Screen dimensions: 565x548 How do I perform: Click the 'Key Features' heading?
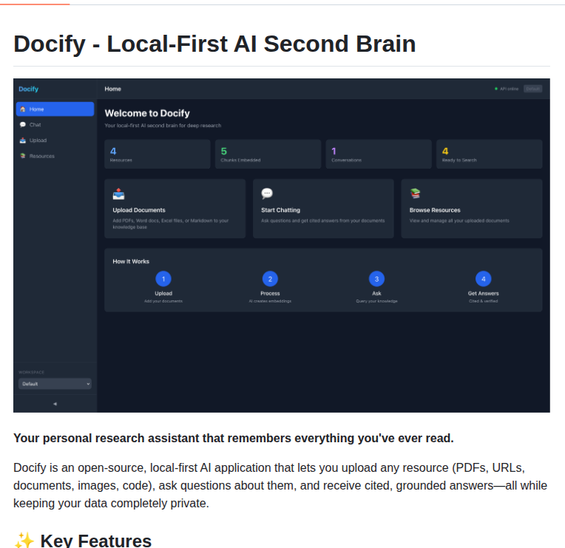tap(96, 541)
